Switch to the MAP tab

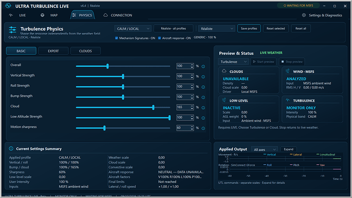tap(49, 15)
